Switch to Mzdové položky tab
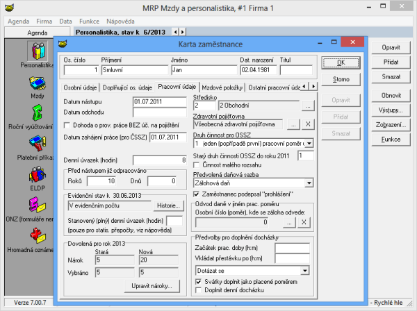The height and width of the screenshot is (311, 417). (x=222, y=87)
